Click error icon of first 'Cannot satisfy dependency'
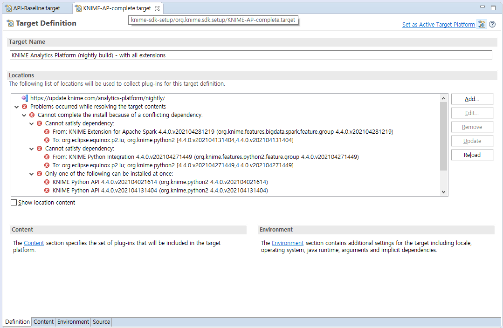Viewport: 503px width, 328px height. coord(39,123)
